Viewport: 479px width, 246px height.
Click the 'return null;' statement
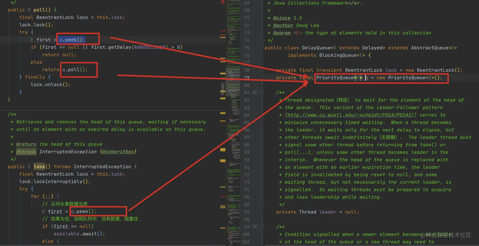[59, 55]
